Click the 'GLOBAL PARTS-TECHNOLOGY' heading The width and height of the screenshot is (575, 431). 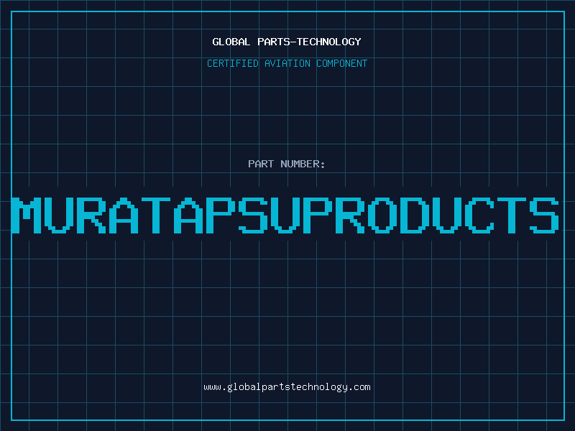(x=287, y=42)
